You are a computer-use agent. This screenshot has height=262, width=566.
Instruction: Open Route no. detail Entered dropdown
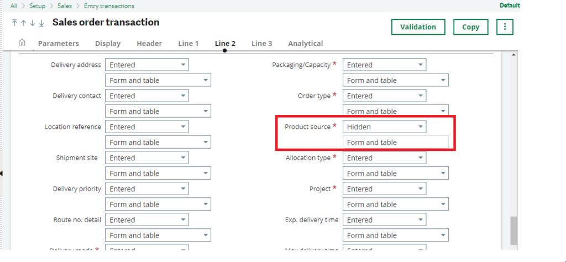147,220
